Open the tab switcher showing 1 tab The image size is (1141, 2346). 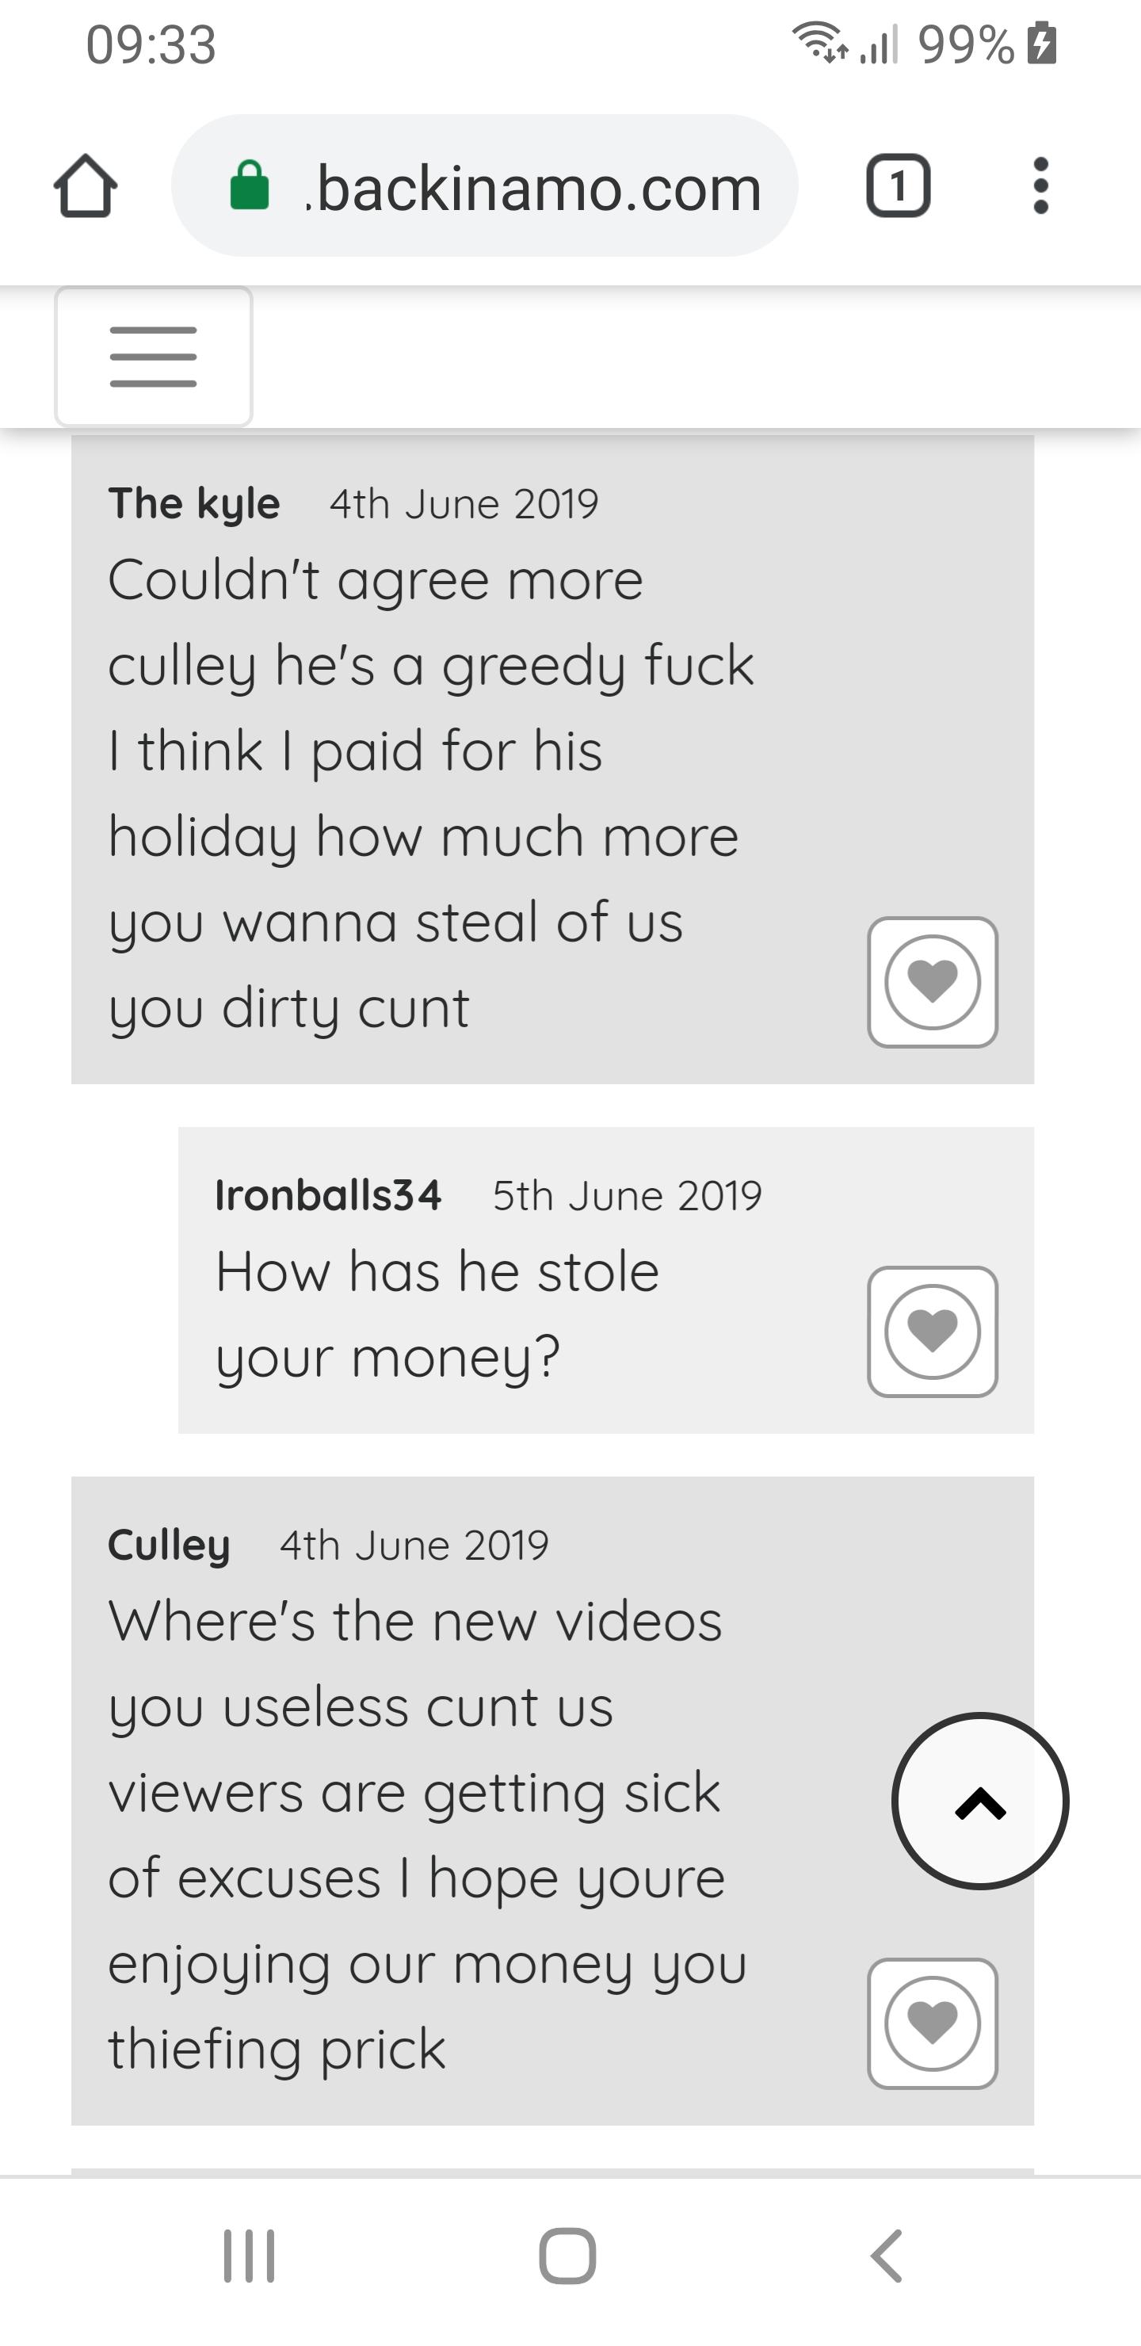tap(897, 185)
